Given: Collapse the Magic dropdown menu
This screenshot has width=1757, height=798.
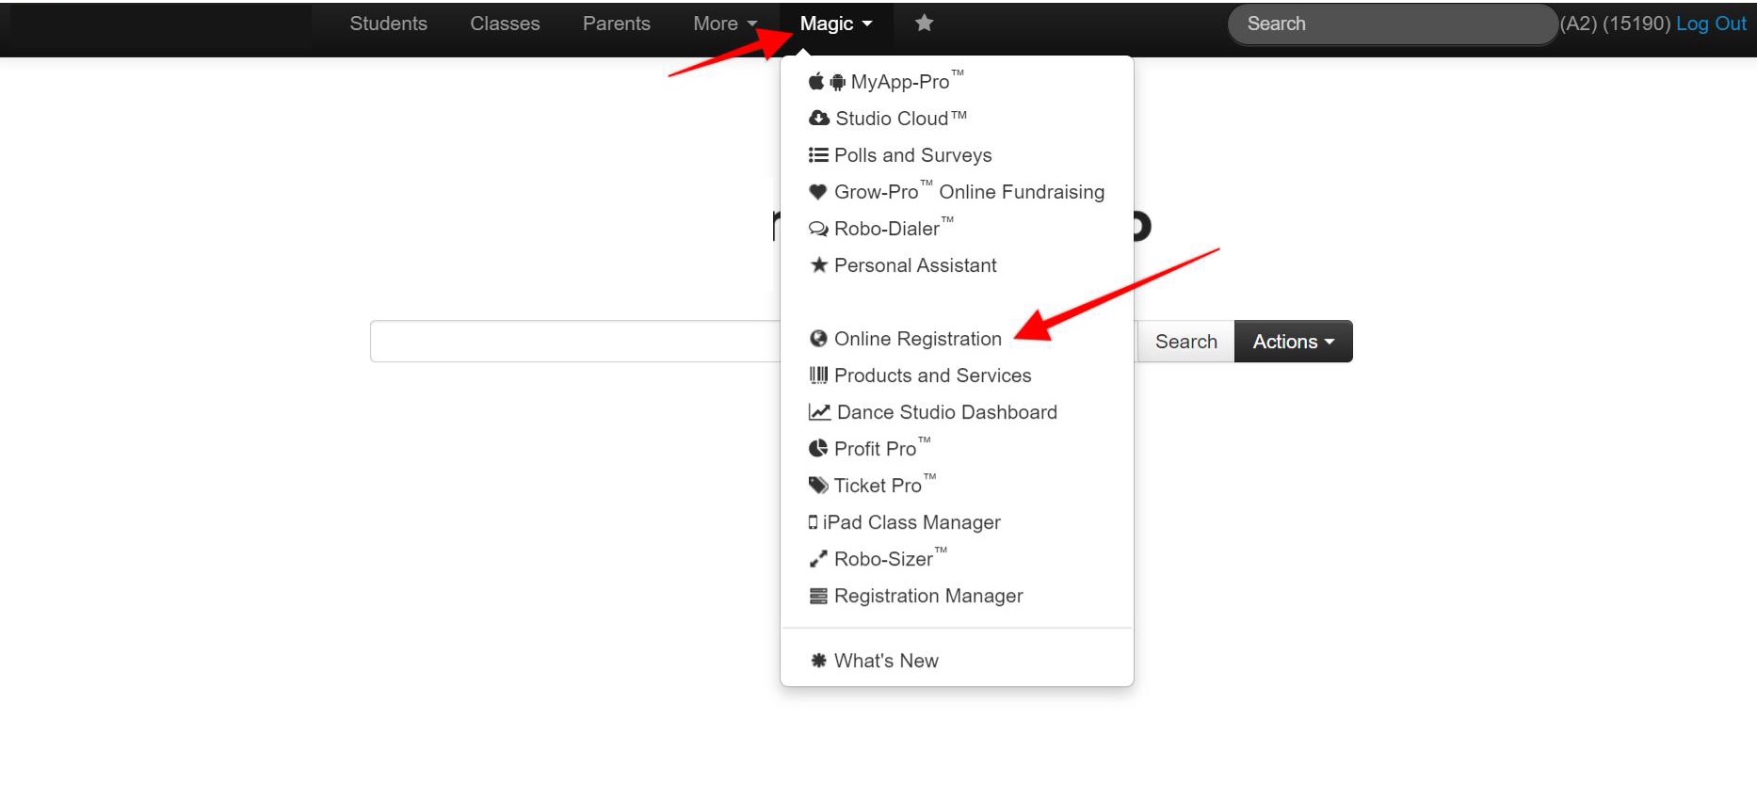Looking at the screenshot, I should pos(835,24).
